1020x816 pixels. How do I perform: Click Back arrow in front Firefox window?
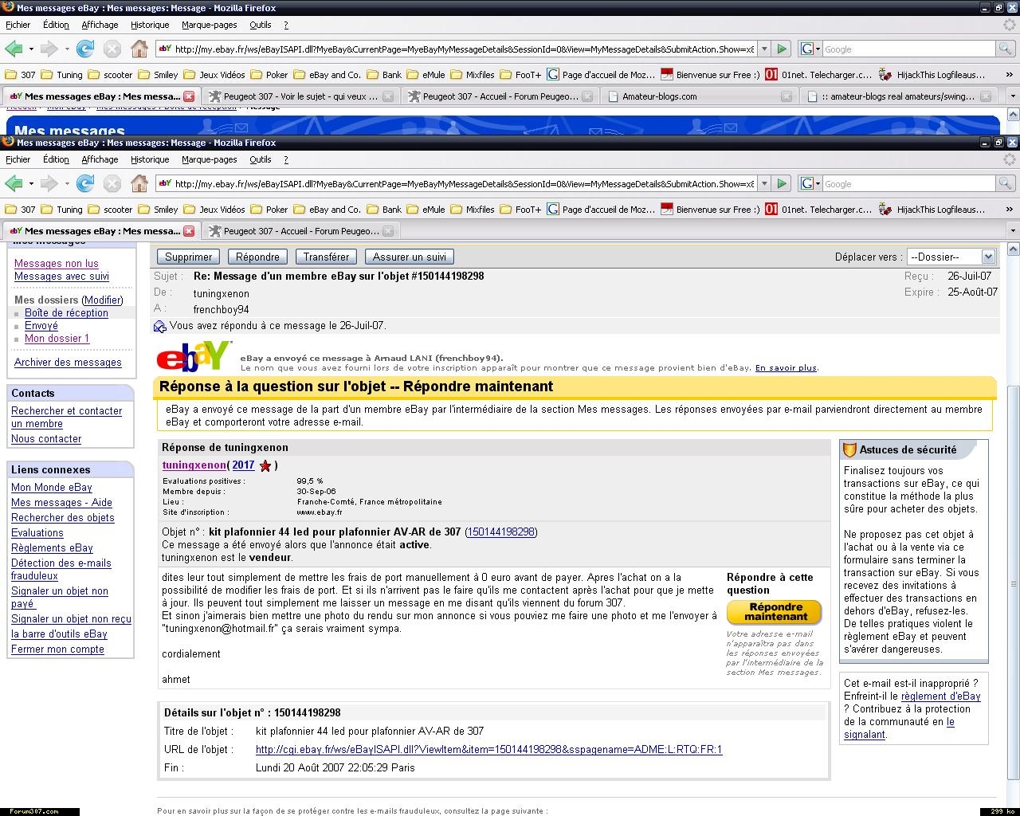(13, 183)
